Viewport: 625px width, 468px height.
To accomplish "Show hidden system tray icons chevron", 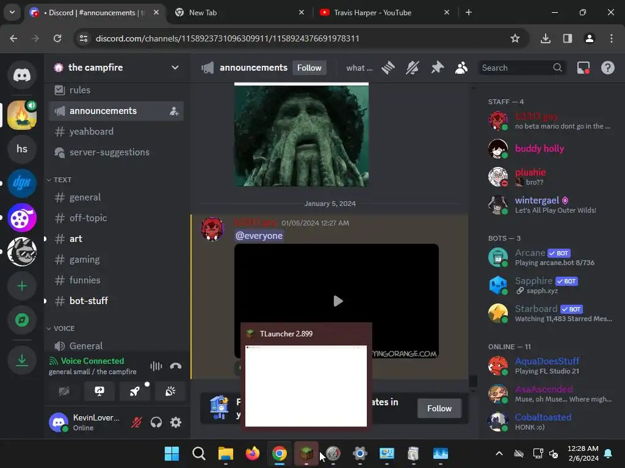I will [499, 453].
